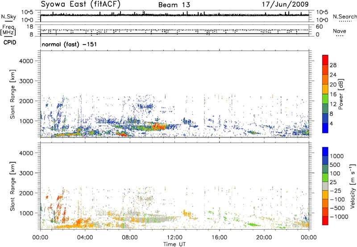Click the '12:00' time axis label

click(x=174, y=238)
